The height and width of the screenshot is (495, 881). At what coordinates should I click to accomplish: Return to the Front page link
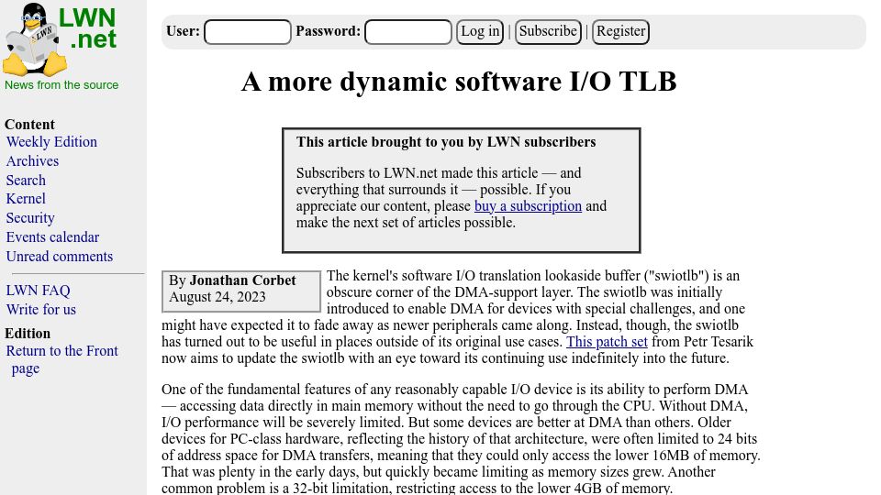62,359
